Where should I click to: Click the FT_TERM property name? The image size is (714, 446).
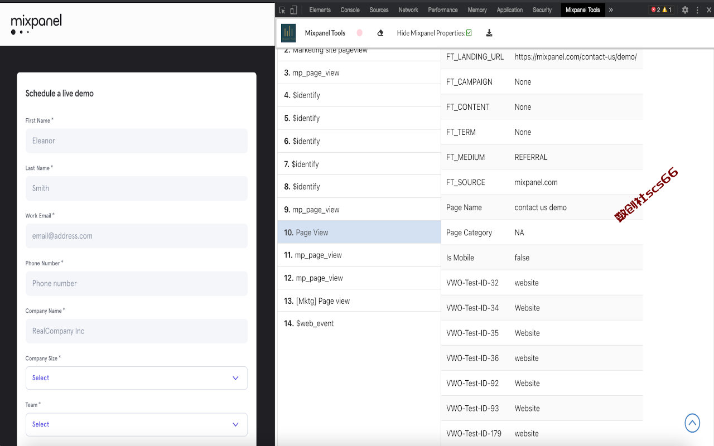(x=461, y=132)
